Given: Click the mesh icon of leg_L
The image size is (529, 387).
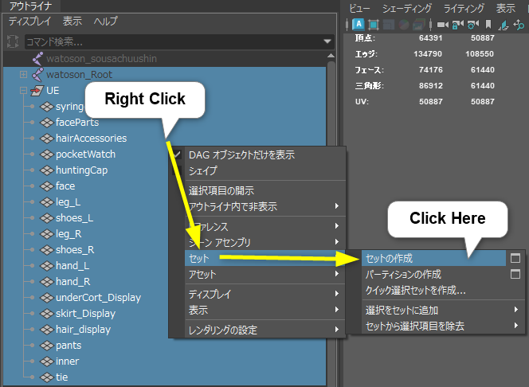Looking at the screenshot, I should pyautogui.click(x=46, y=202).
